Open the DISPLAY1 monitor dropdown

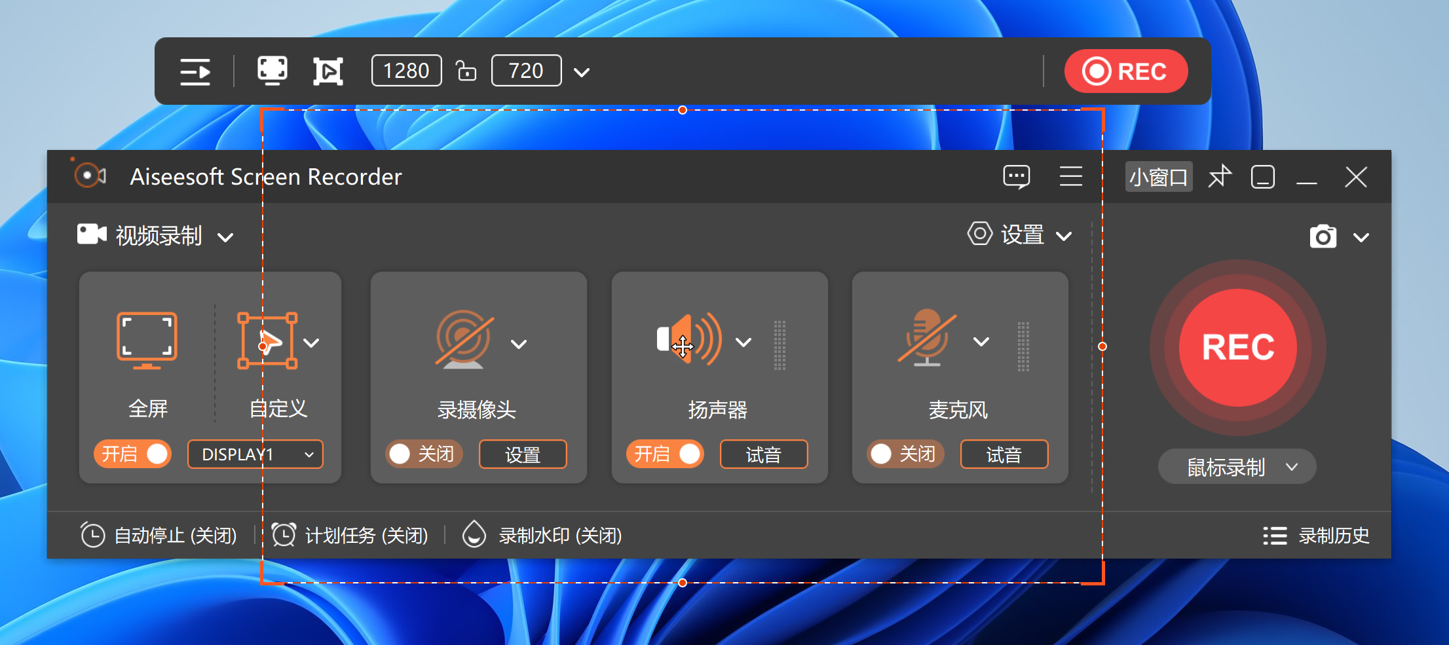[x=255, y=454]
